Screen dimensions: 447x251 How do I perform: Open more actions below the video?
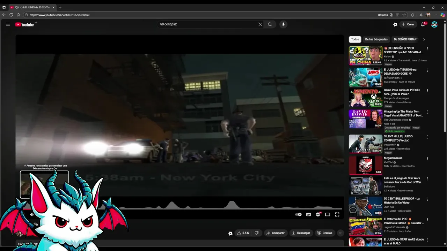[x=340, y=233]
